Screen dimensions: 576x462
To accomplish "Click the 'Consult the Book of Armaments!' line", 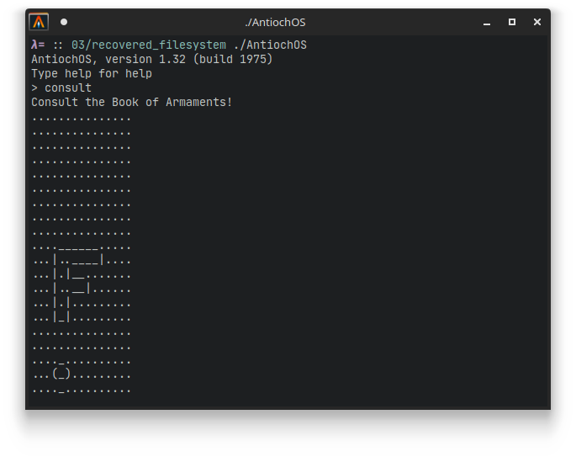I will (131, 102).
